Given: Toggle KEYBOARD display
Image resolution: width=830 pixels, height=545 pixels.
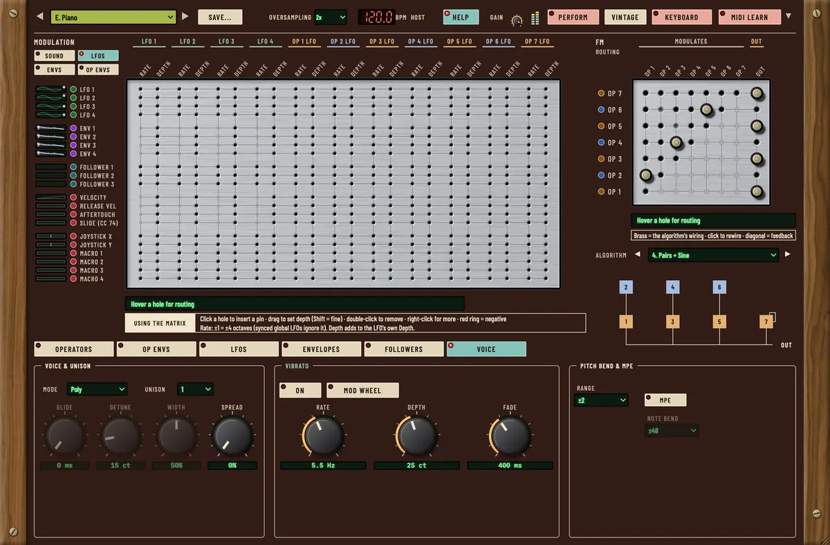Looking at the screenshot, I should [681, 17].
